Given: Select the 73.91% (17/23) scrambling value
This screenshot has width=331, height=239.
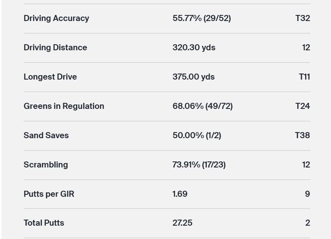Looking at the screenshot, I should click(x=199, y=165).
